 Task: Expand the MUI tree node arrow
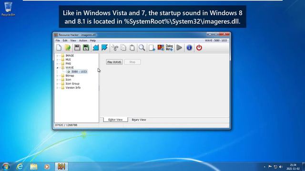pyautogui.click(x=57, y=60)
